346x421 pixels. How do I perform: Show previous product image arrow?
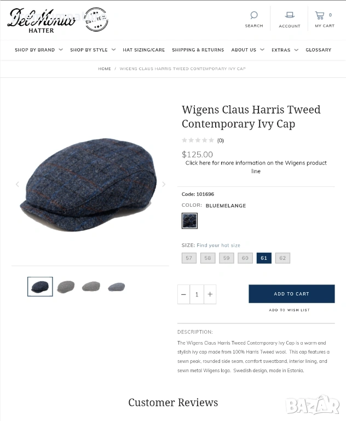pyautogui.click(x=18, y=184)
